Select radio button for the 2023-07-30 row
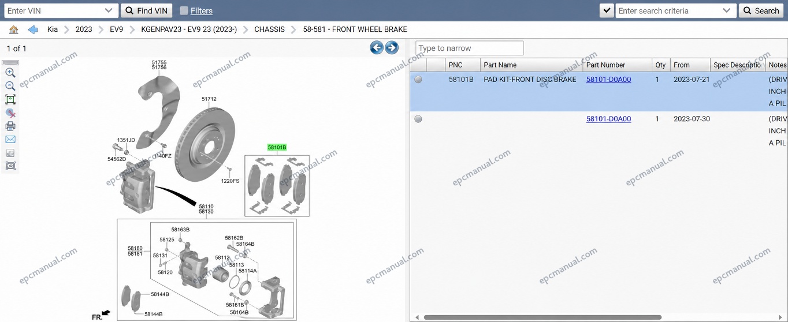 (418, 119)
